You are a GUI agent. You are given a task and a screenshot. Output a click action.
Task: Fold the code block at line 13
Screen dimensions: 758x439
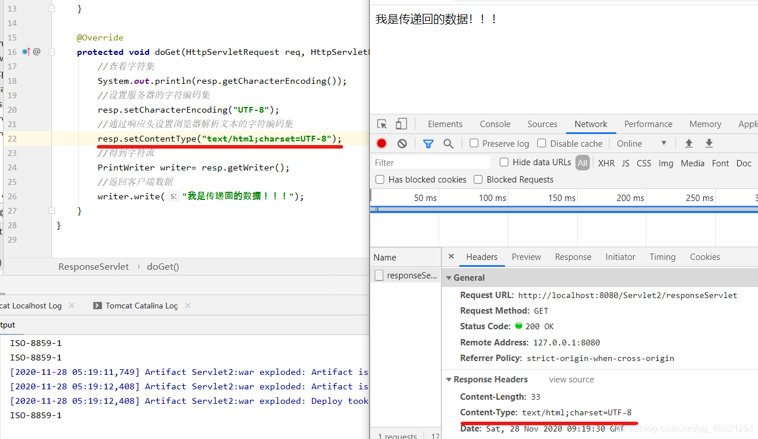click(x=52, y=9)
